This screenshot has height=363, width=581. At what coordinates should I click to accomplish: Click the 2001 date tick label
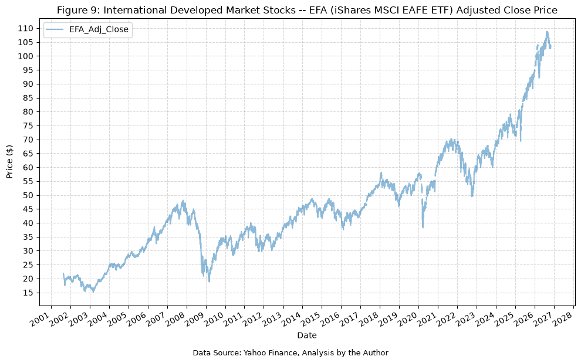pos(40,318)
